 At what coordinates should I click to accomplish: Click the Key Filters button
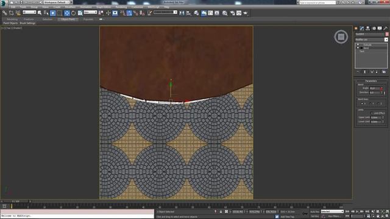(x=334, y=217)
